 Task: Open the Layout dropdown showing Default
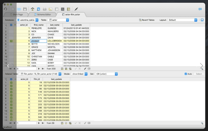(183, 20)
